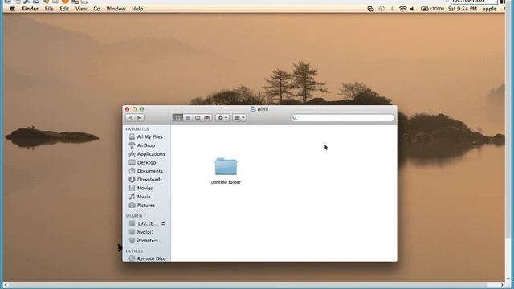Click the Finder search field

coord(342,118)
